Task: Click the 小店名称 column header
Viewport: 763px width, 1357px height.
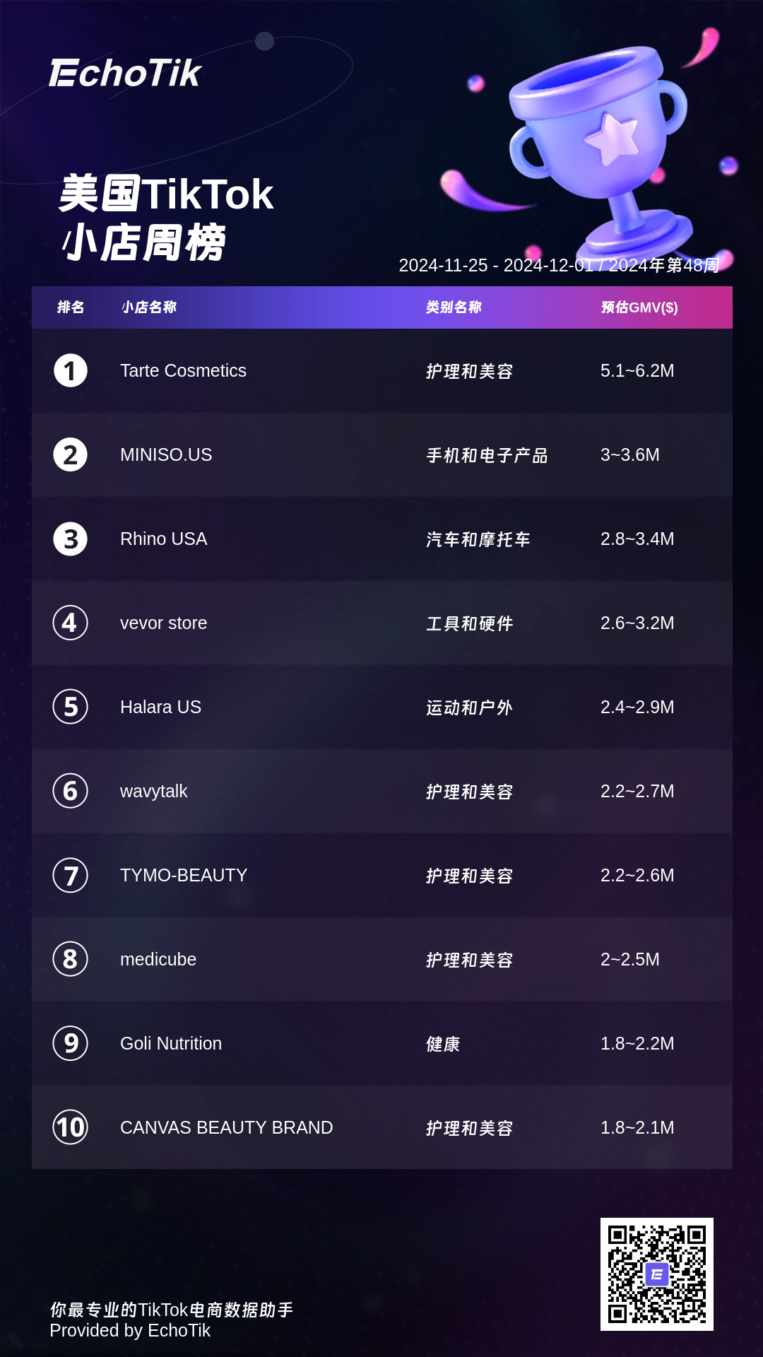Action: pyautogui.click(x=148, y=307)
